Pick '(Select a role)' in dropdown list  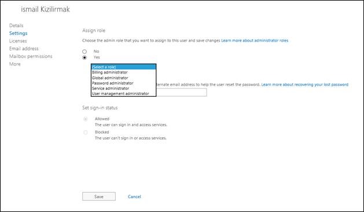[x=123, y=67]
